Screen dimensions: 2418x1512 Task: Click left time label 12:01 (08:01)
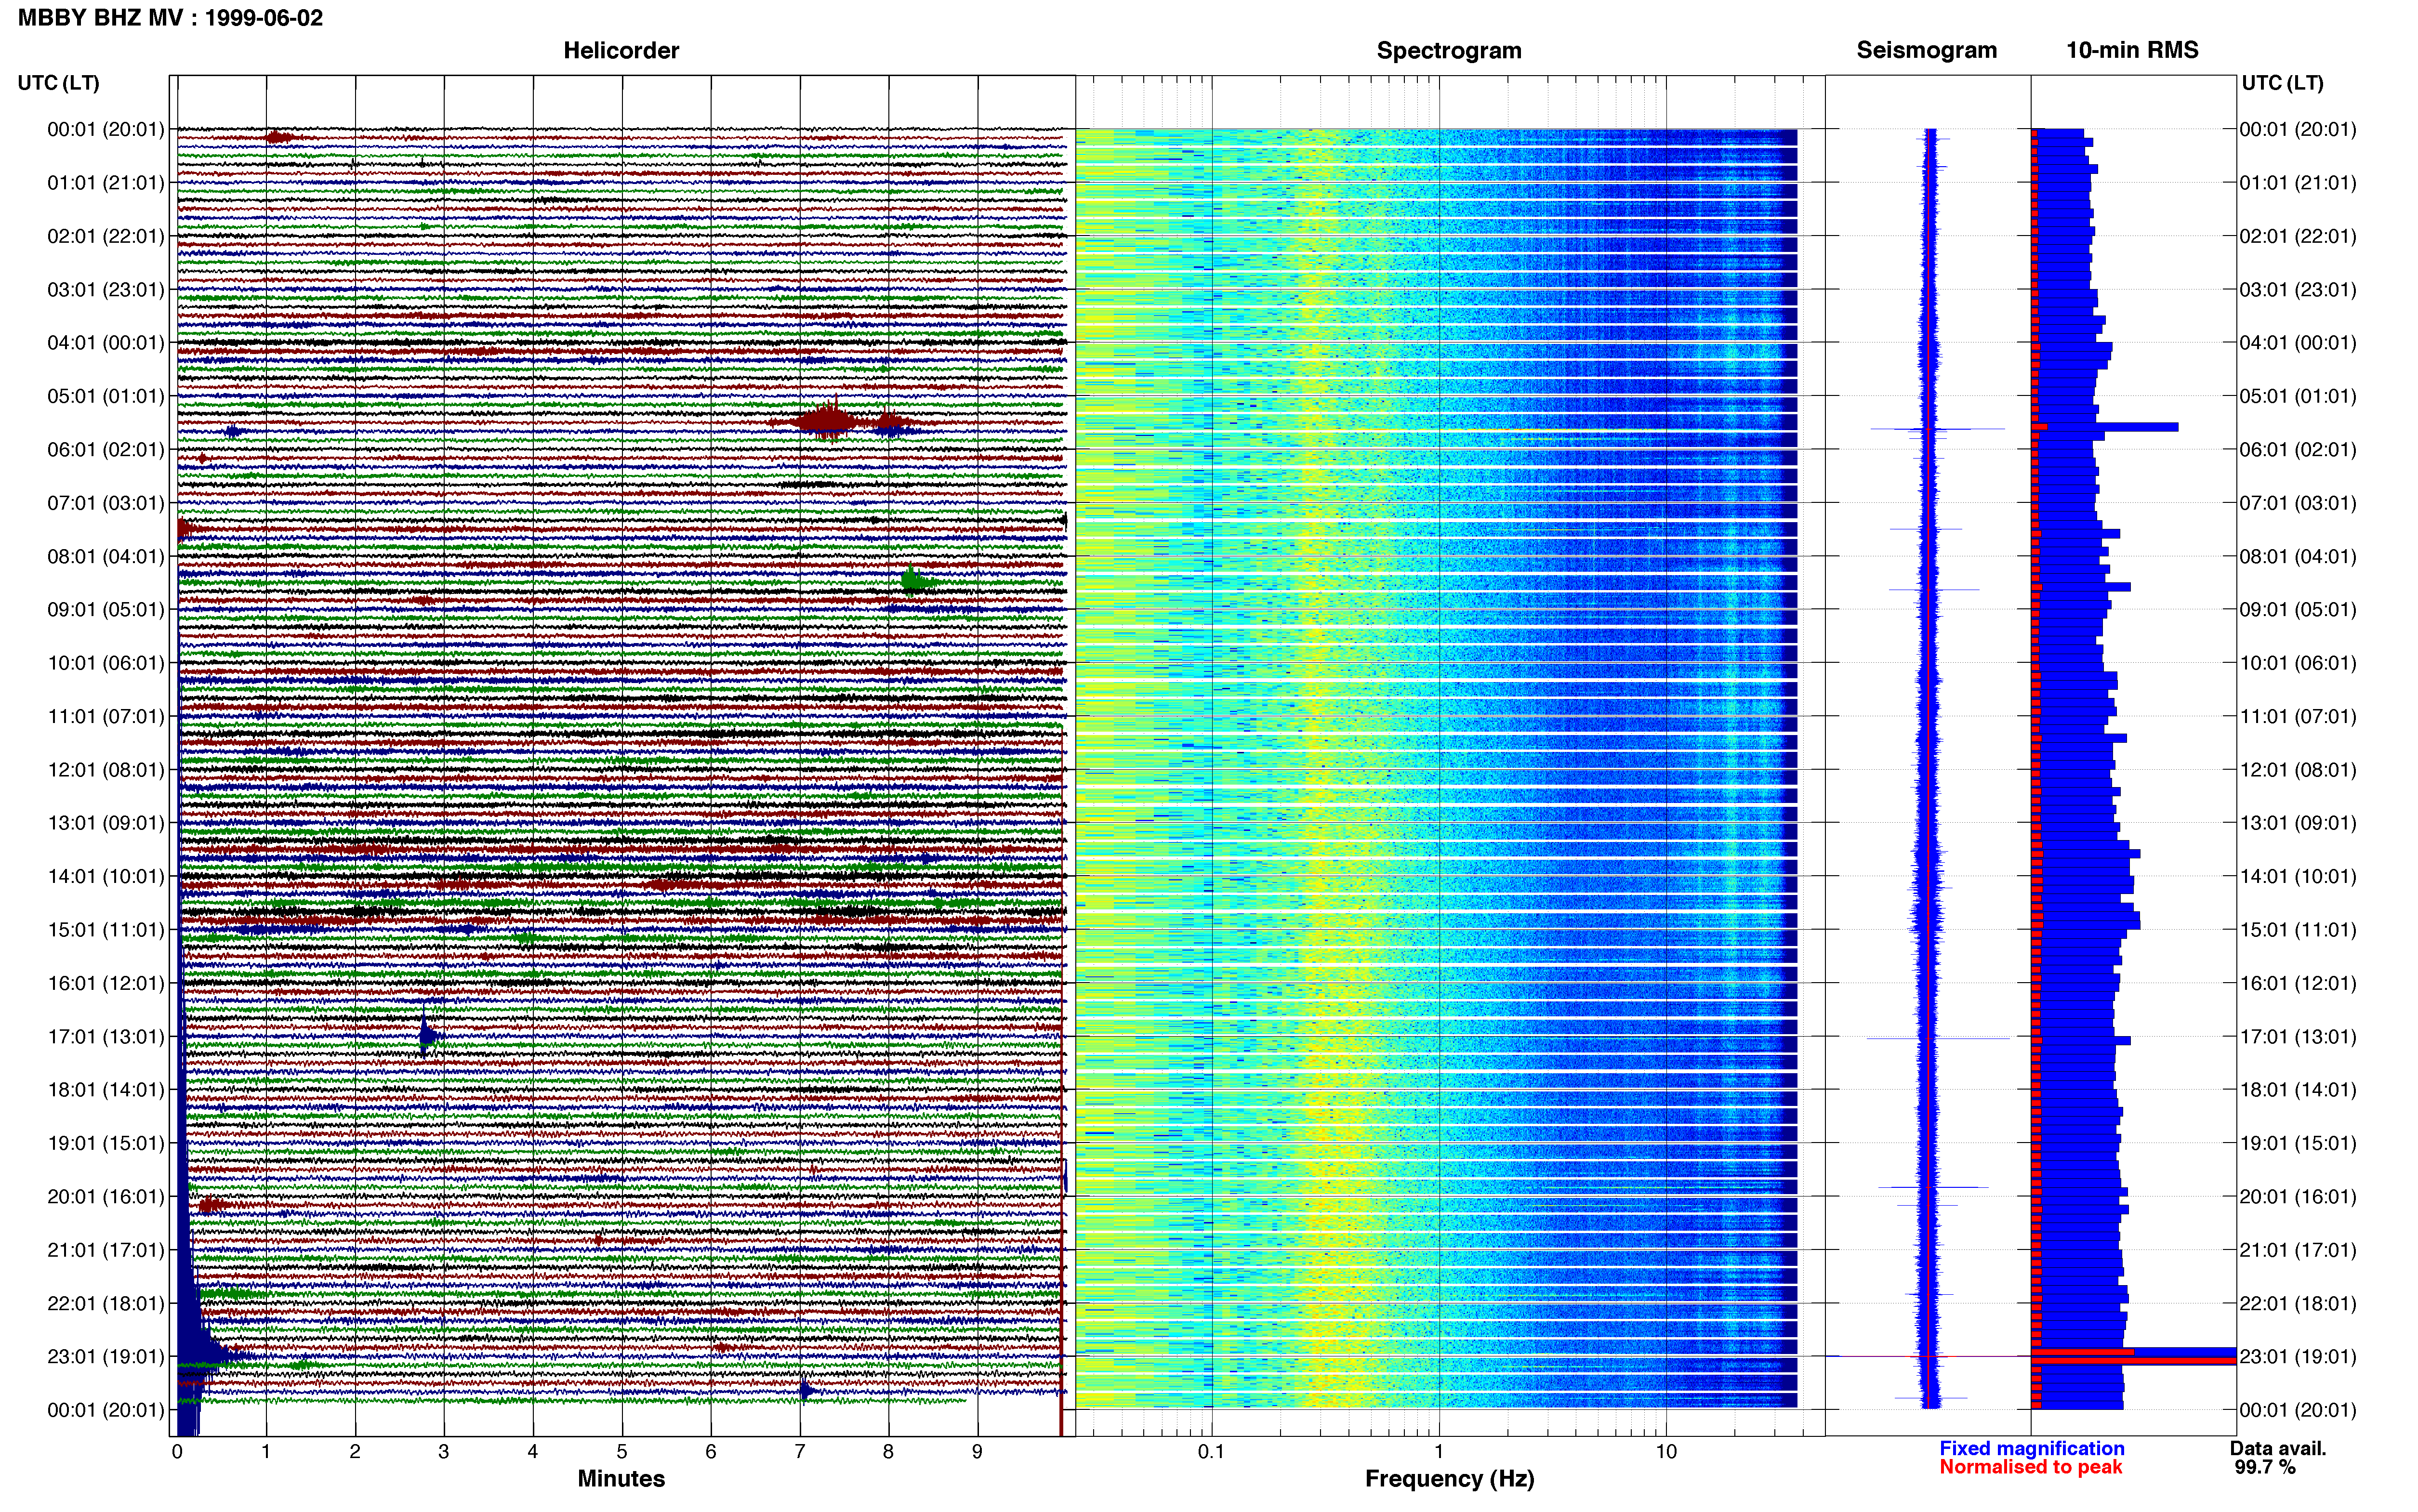(x=106, y=770)
